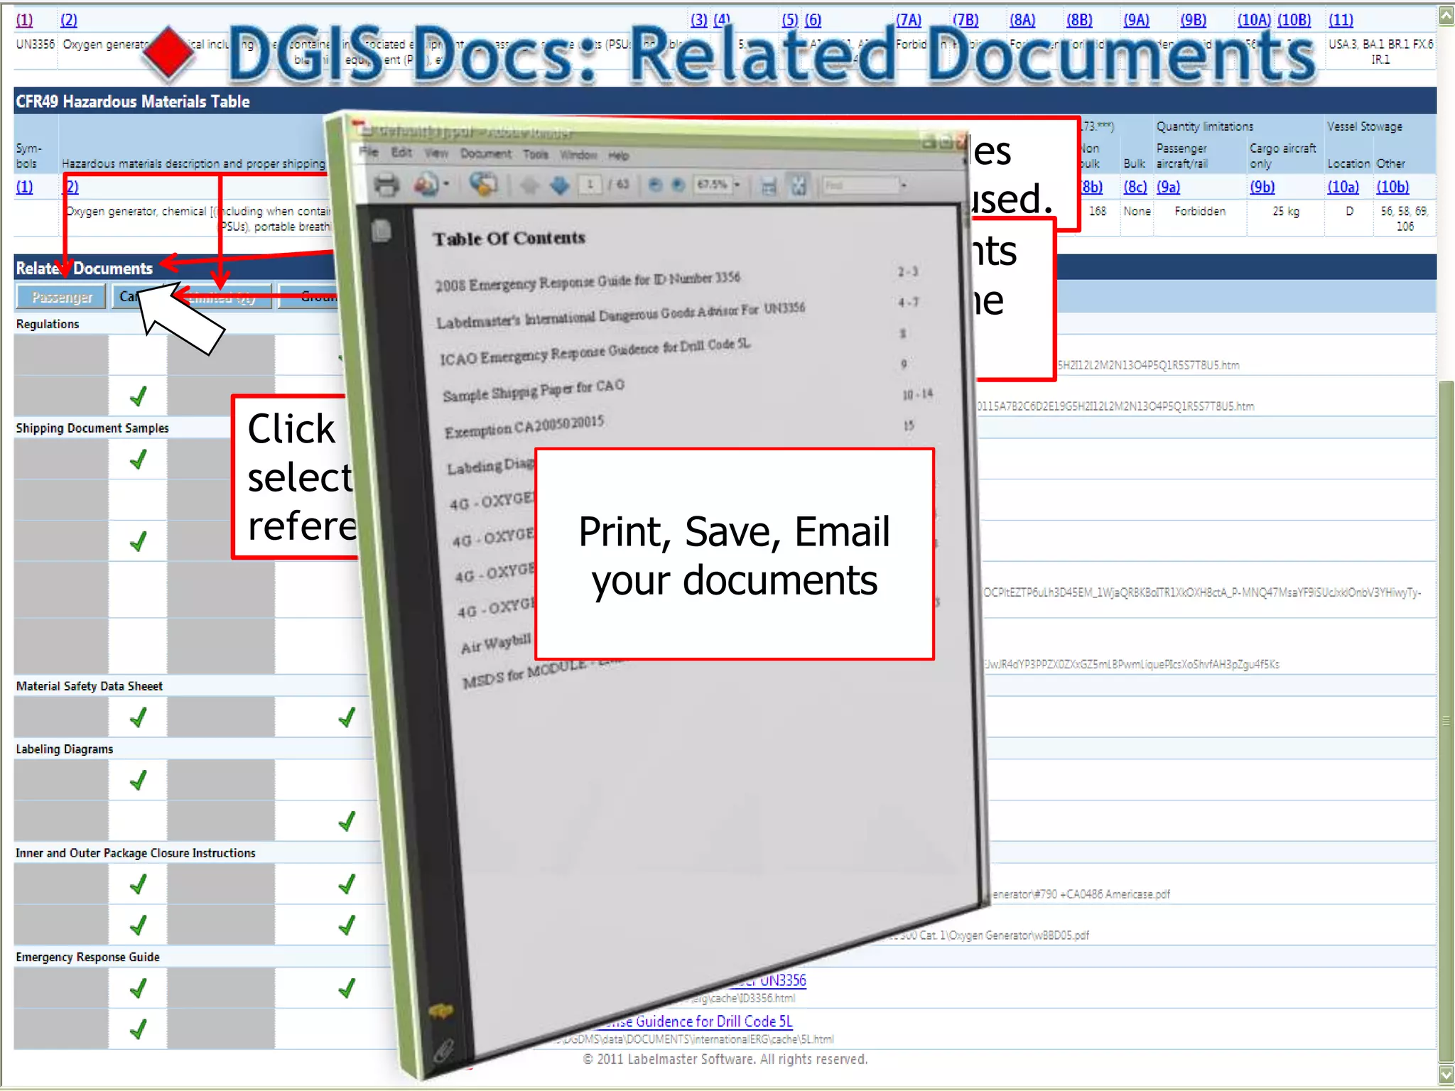The image size is (1455, 1091).
Task: Click the globe search icon in Reader toolbar
Action: coord(483,184)
